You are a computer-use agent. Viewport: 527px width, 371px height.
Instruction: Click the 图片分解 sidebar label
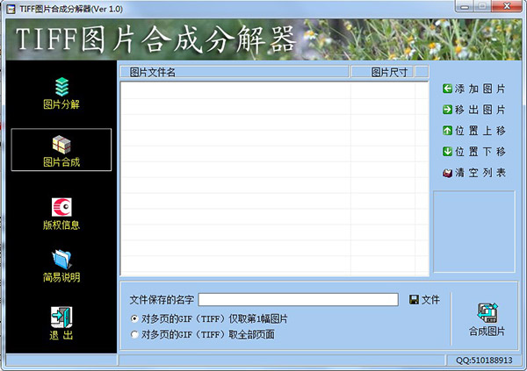[61, 104]
